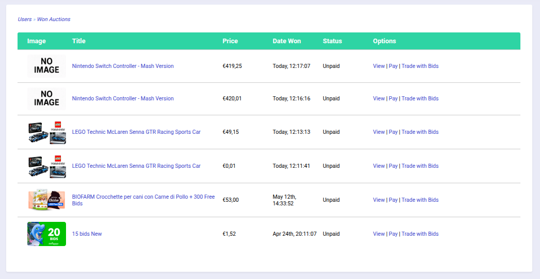
Task: View the €0,01 LEGO Technic auction
Action: (379, 166)
